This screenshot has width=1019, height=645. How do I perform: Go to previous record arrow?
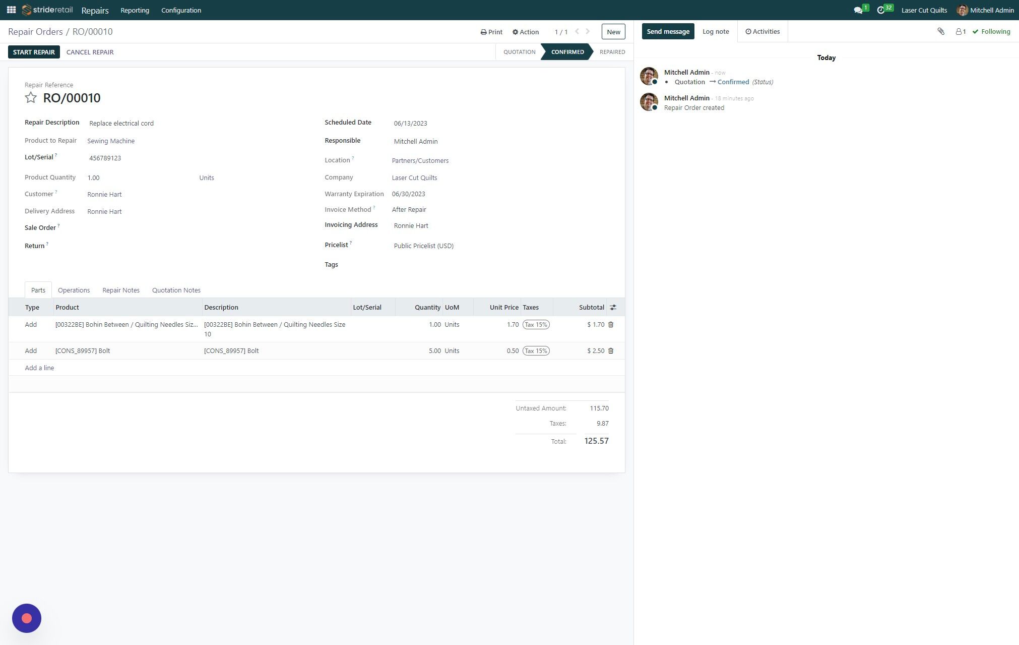(x=577, y=31)
